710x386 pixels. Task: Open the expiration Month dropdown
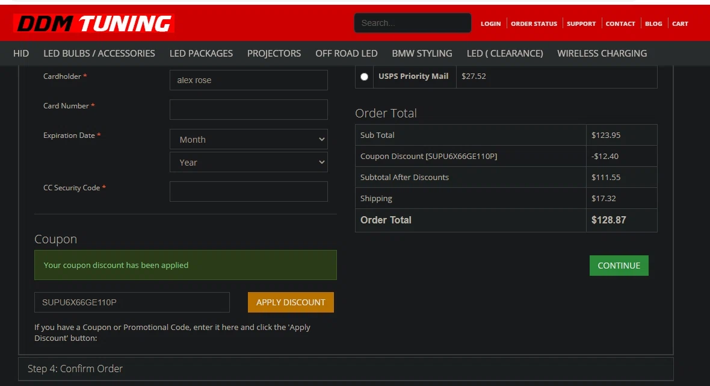pyautogui.click(x=248, y=140)
